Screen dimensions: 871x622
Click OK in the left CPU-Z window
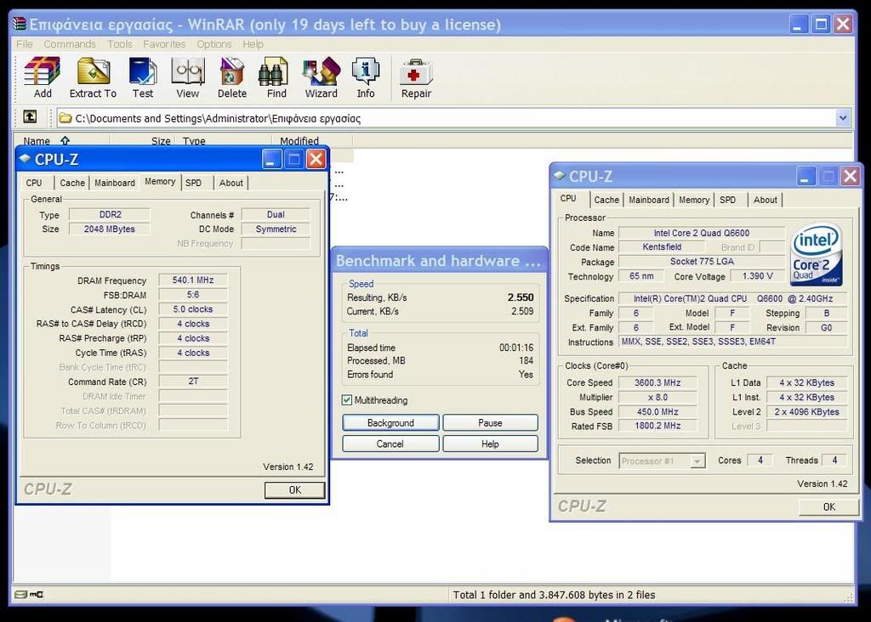[x=295, y=490]
